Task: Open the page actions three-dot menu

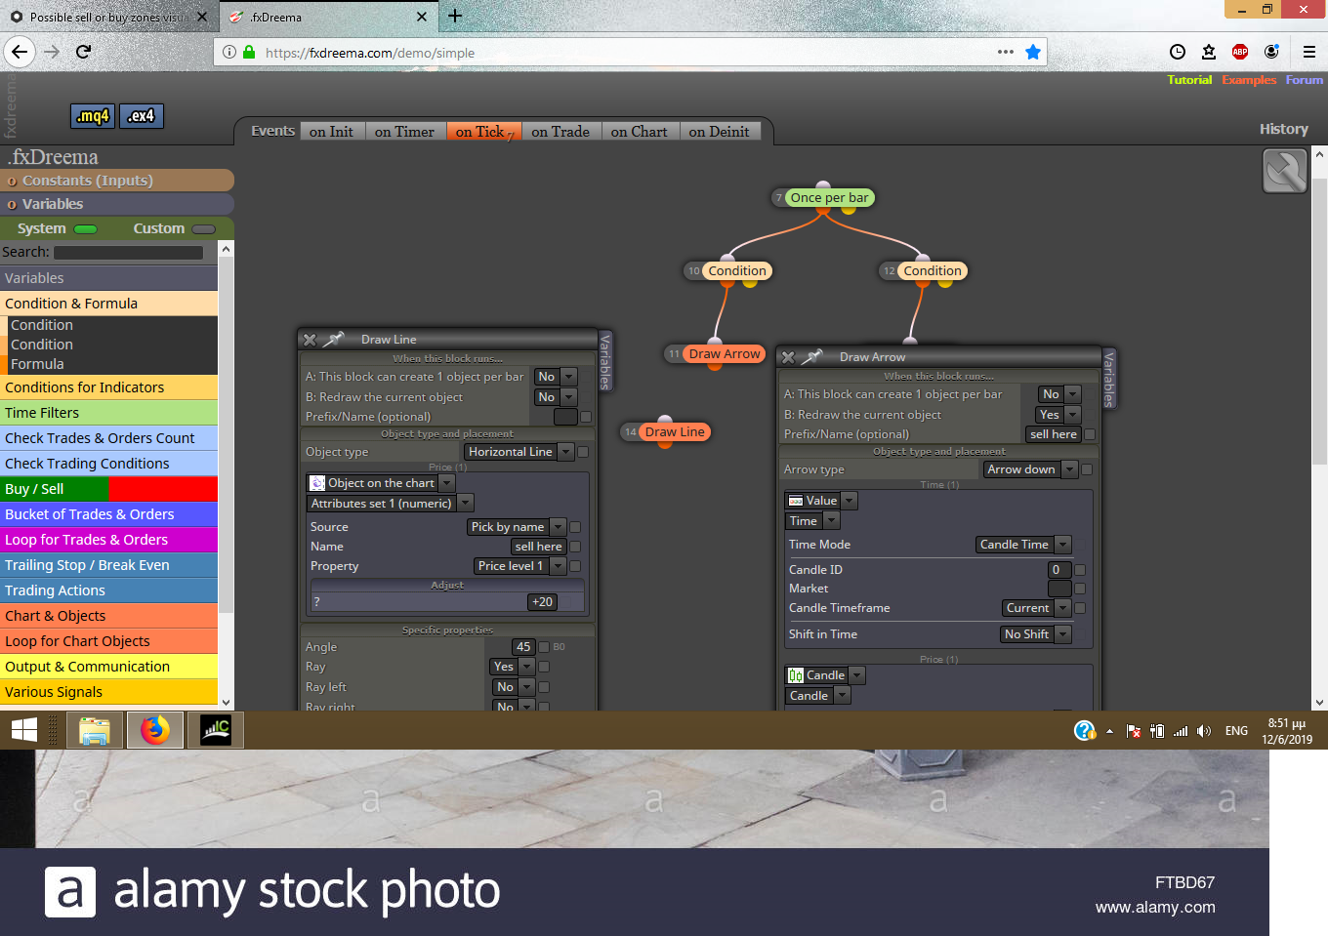Action: click(1006, 52)
